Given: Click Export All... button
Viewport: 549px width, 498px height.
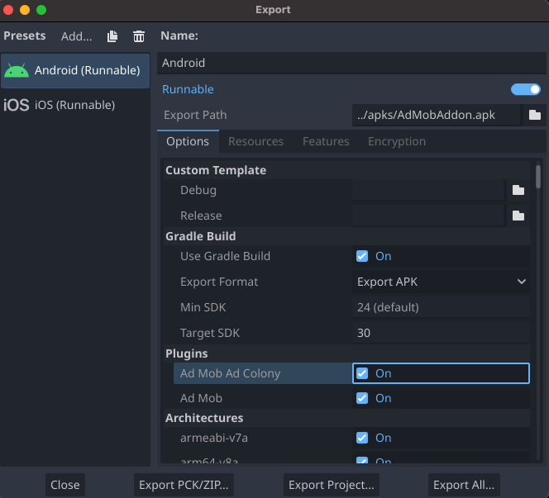Looking at the screenshot, I should [464, 485].
